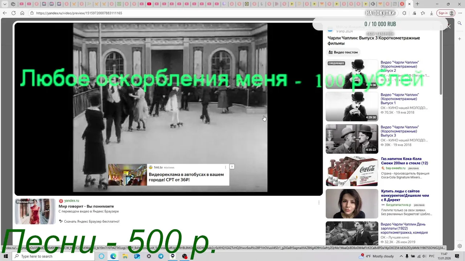Open Microsoft Edge from the taskbar
This screenshot has width=465, height=261.
pos(113,256)
